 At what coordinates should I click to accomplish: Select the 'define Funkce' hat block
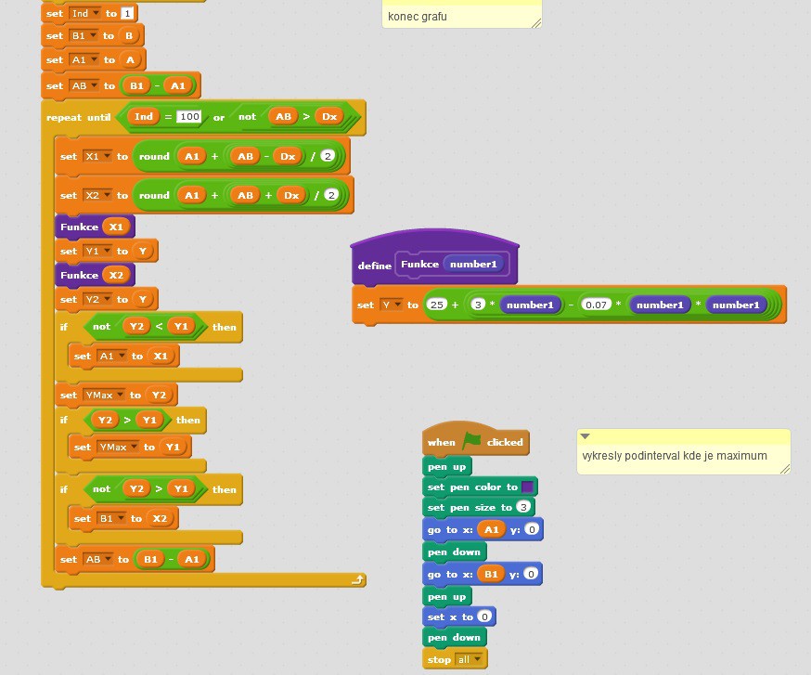(375, 266)
